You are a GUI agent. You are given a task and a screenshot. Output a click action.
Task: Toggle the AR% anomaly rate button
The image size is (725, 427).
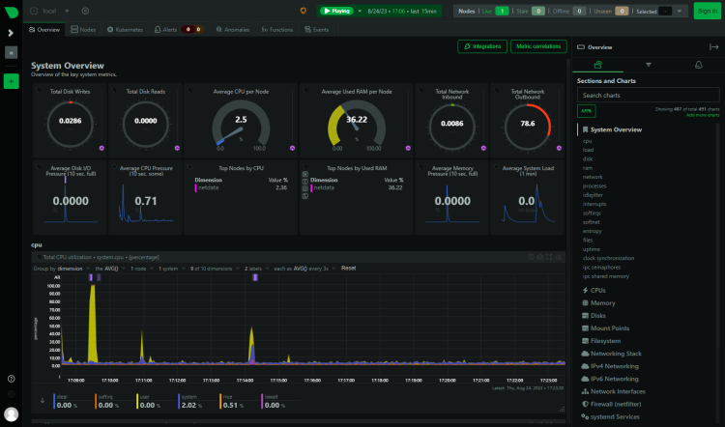pyautogui.click(x=587, y=111)
